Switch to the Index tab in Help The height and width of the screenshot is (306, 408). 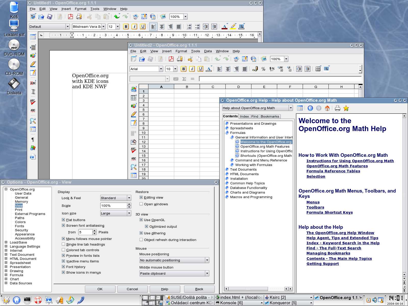(x=244, y=116)
